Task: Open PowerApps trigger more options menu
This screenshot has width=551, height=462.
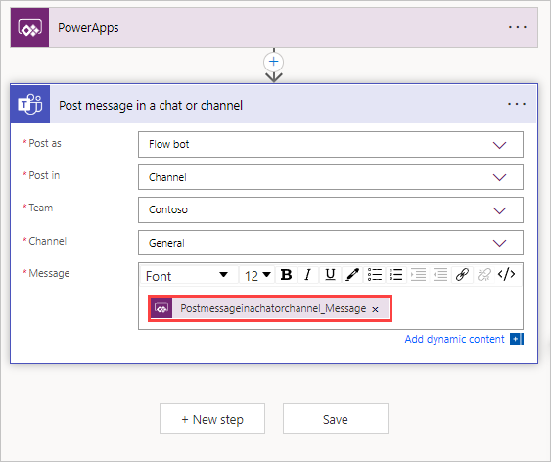Action: point(518,27)
